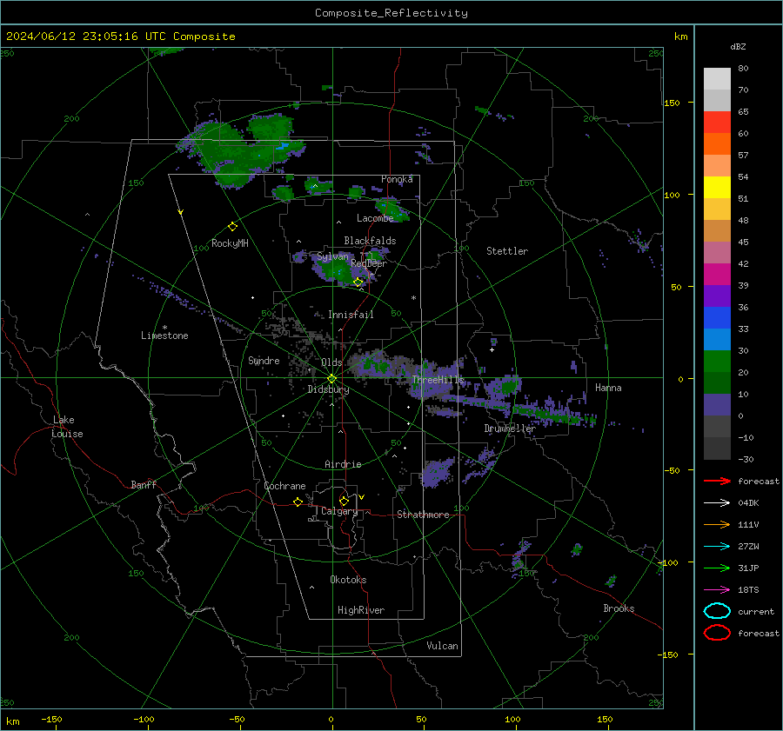Click the Strathmore label
The height and width of the screenshot is (731, 783).
(423, 515)
